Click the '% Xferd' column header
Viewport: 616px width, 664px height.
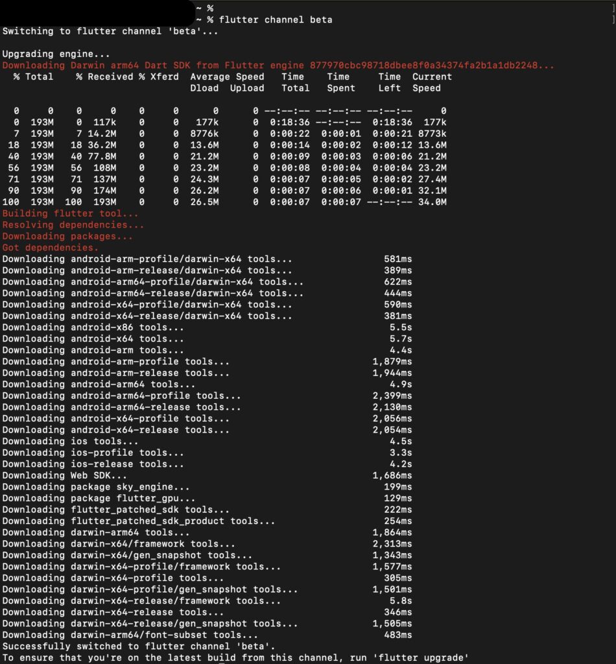point(159,77)
